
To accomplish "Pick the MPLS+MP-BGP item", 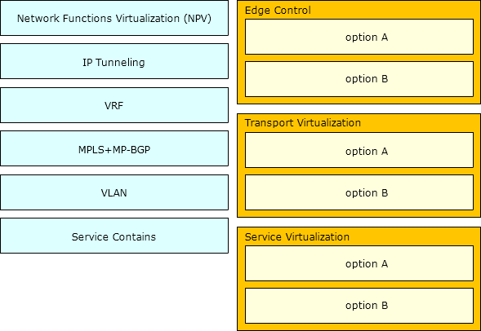I will pos(114,148).
